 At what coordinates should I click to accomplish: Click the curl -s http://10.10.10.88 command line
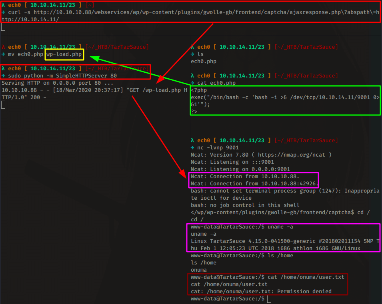point(190,12)
